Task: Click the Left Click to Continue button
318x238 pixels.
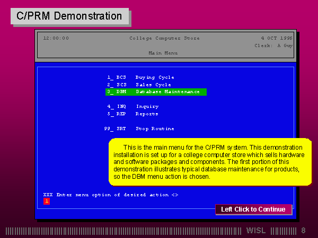Action: [253, 209]
